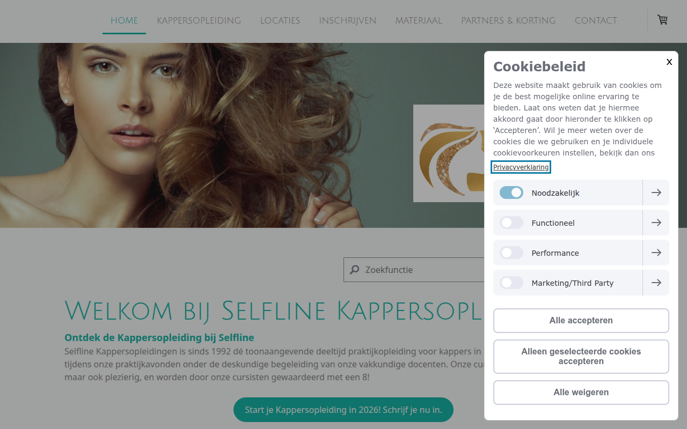Click the Marketing/Third Party label text

573,283
